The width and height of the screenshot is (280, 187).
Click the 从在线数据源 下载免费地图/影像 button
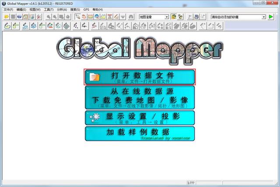point(140,97)
